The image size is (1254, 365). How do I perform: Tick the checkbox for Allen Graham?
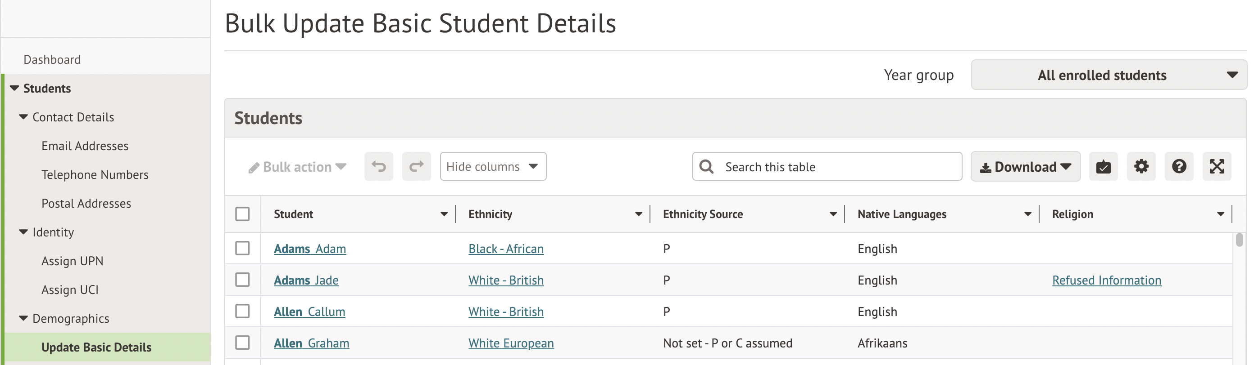point(242,343)
